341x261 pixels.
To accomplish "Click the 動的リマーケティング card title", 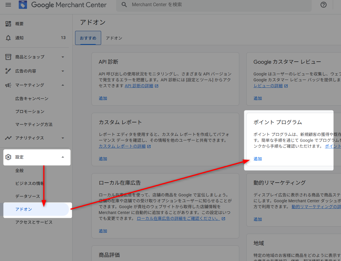I will pos(280,183).
